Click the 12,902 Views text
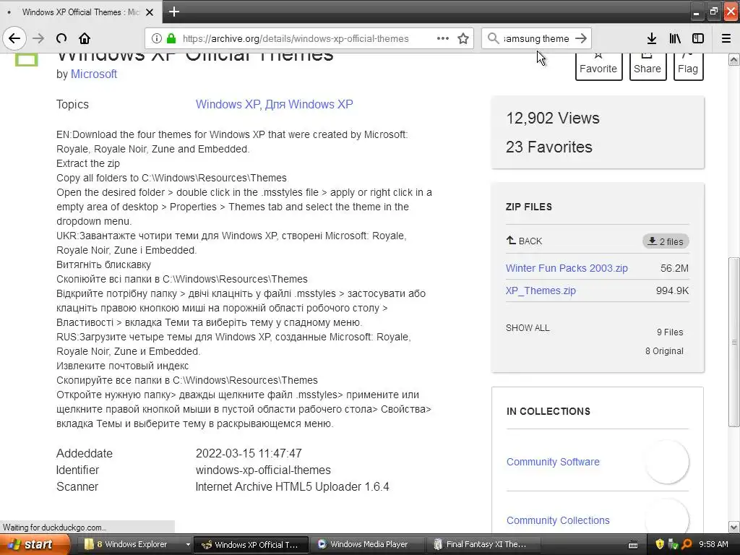740x555 pixels. (553, 118)
